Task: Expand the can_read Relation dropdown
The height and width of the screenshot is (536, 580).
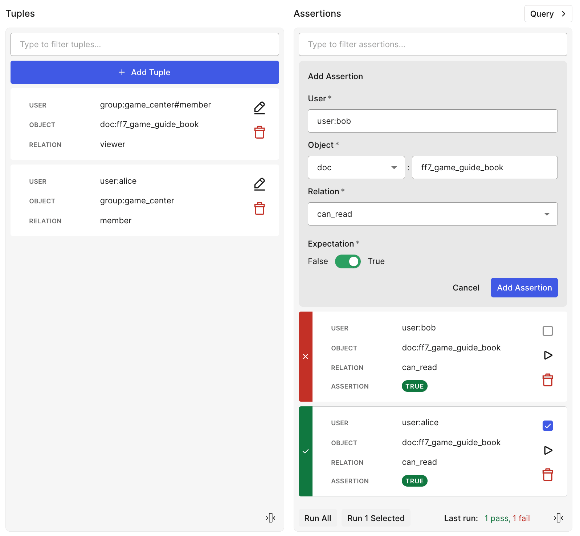Action: tap(432, 214)
